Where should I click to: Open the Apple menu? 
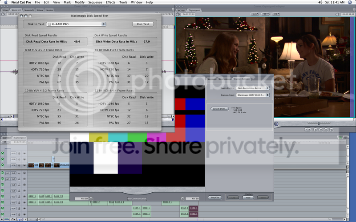[x=6, y=2]
